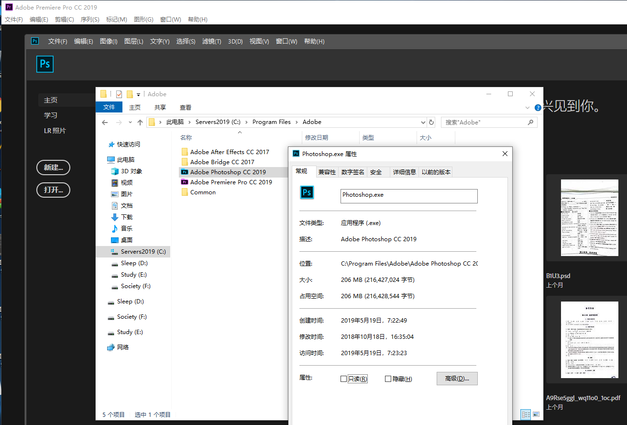Open address bar history dropdown
The height and width of the screenshot is (425, 627).
422,122
